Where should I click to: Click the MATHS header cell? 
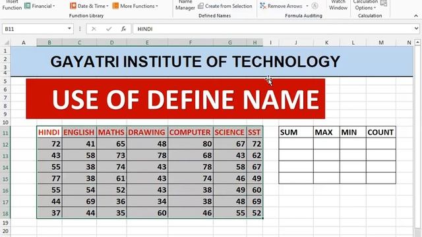click(x=111, y=132)
